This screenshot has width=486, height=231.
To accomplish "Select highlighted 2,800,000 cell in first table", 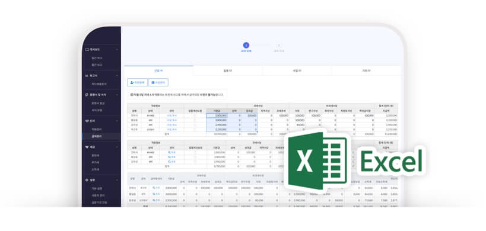I will pos(217,115).
